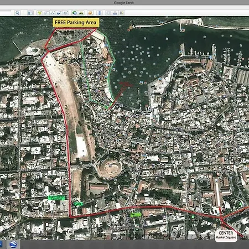Click the green Cafe map label
The image size is (249, 249).
coord(79,204)
